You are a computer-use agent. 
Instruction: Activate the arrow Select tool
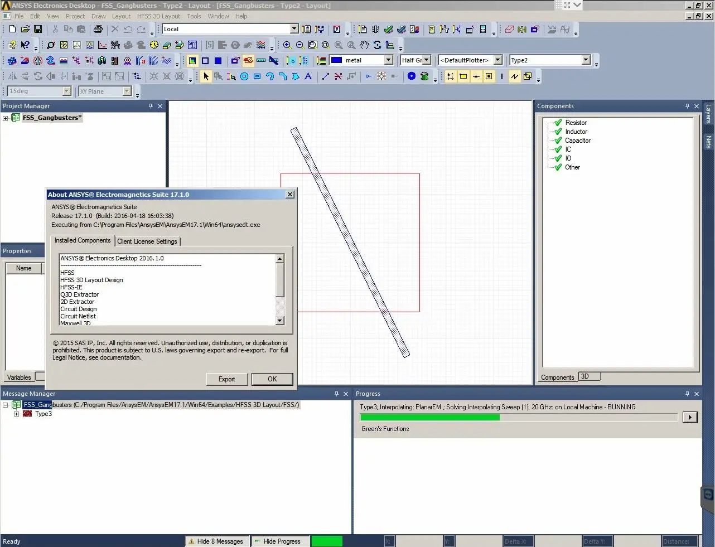pos(206,76)
